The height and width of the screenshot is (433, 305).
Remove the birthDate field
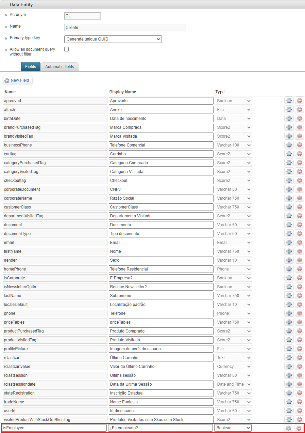300,118
